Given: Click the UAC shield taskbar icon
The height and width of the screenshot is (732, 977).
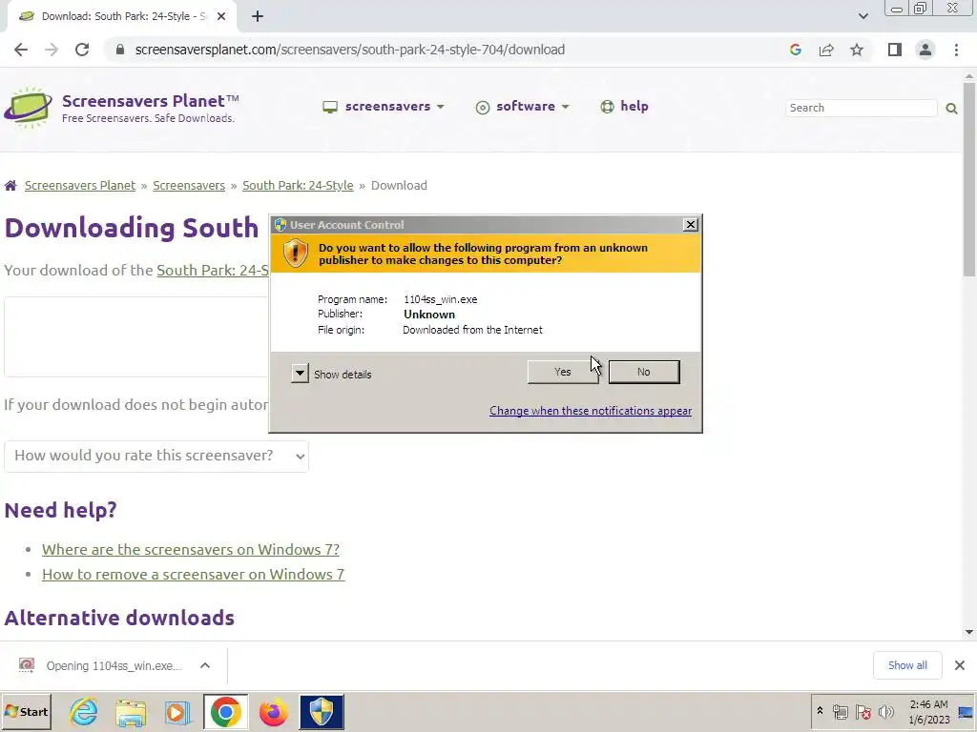Looking at the screenshot, I should [x=322, y=712].
